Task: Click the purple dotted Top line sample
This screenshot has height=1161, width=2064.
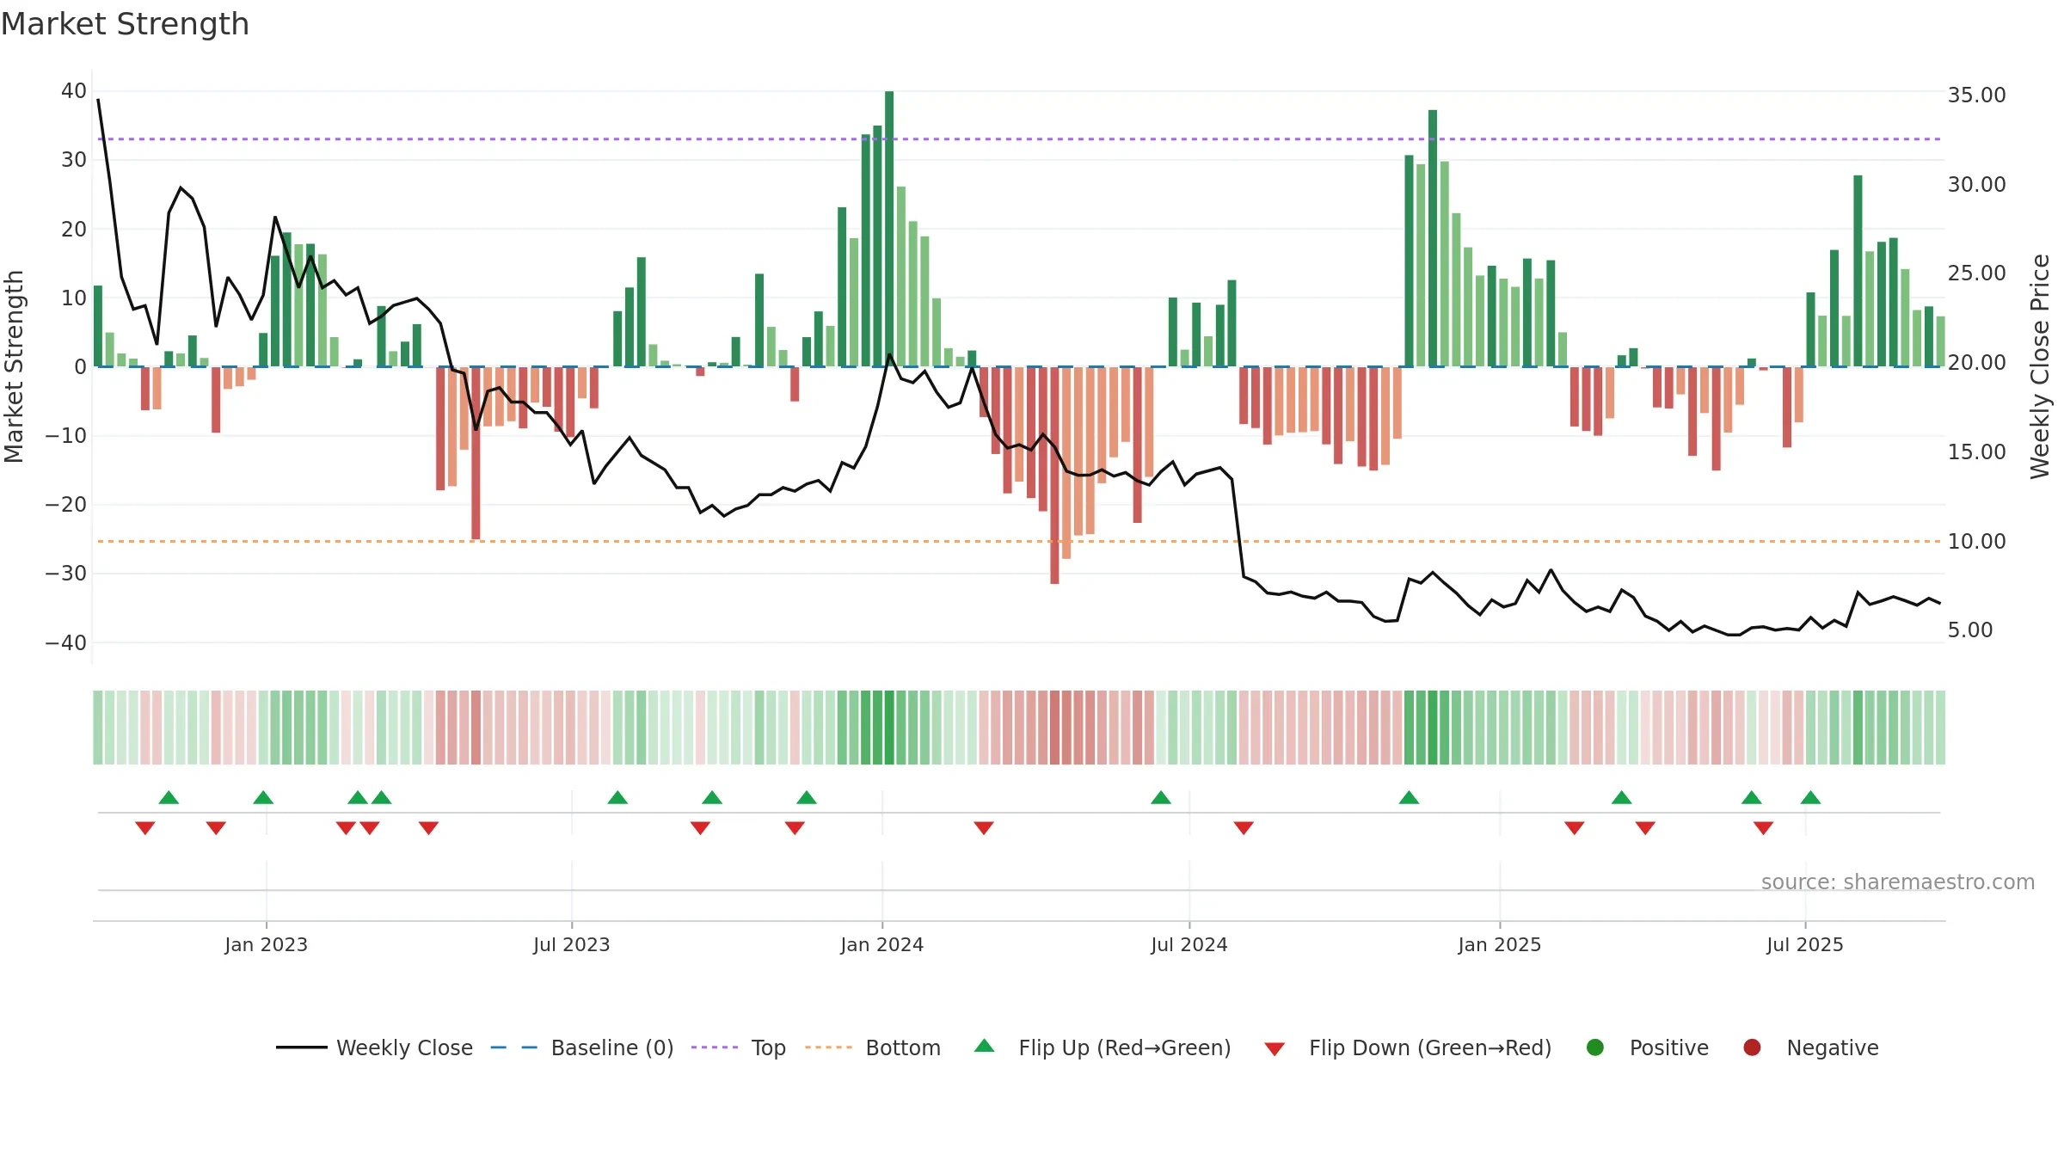Action: 715,1047
